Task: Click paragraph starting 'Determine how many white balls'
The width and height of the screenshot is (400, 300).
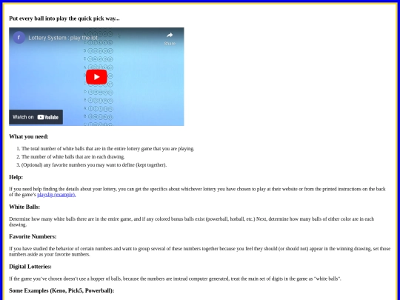Action: tap(192, 221)
